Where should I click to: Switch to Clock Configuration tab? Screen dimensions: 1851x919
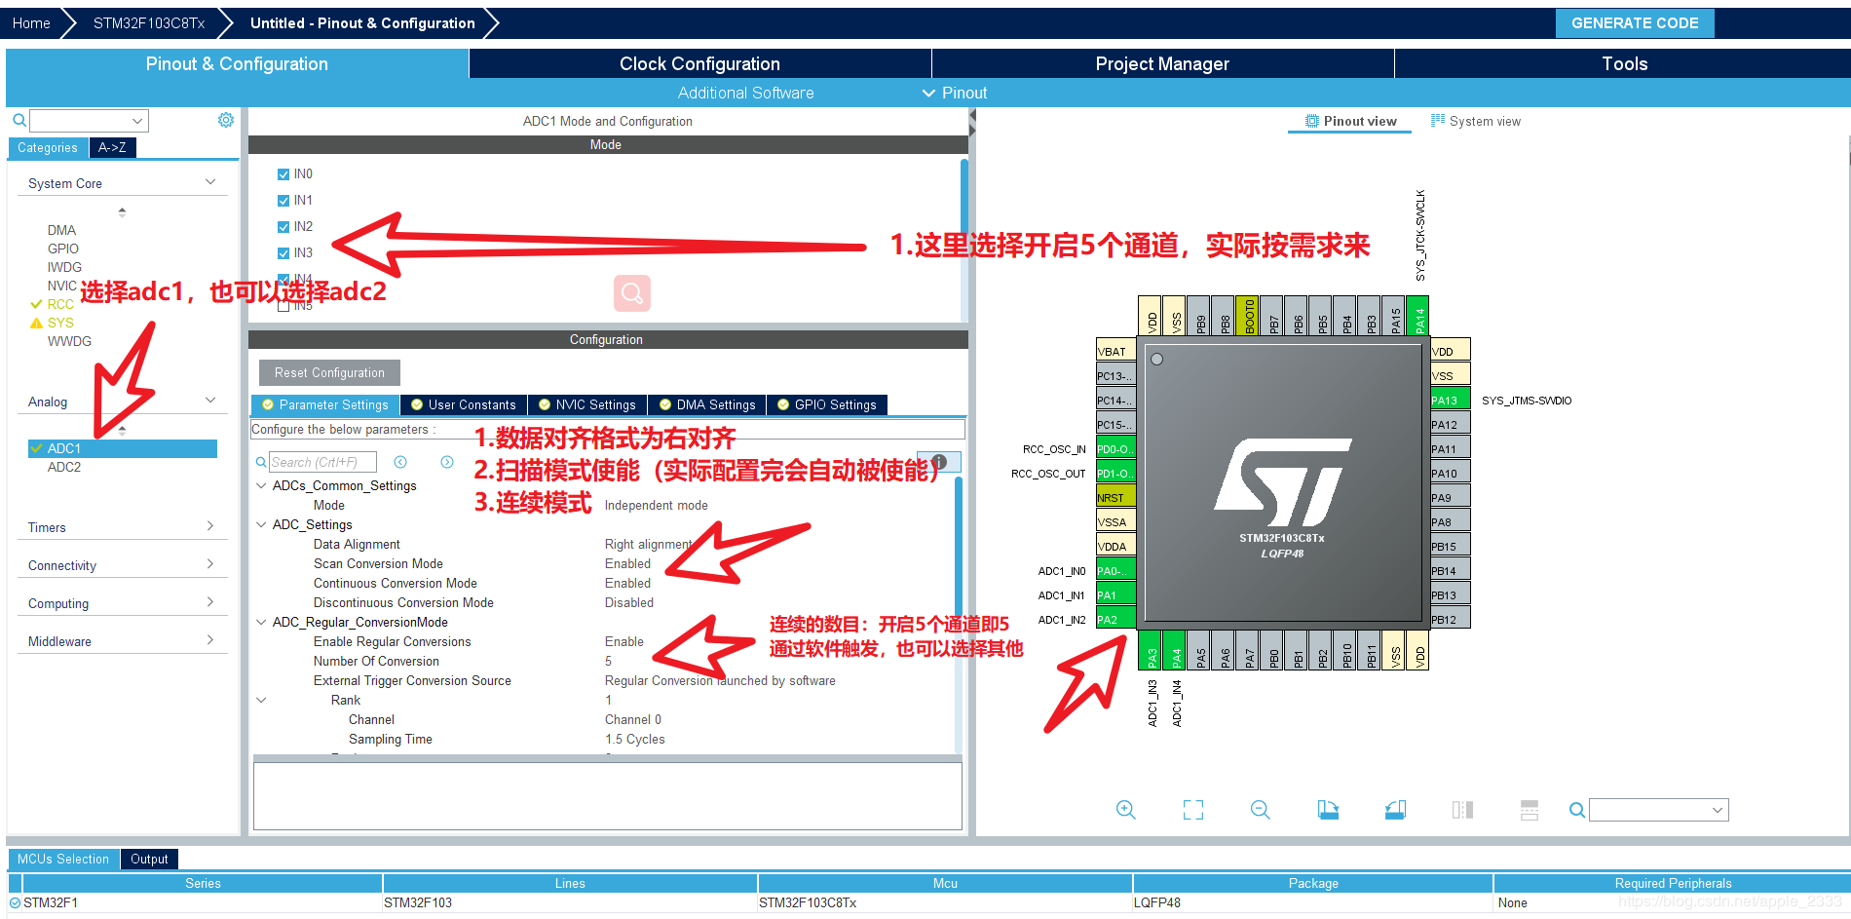coord(699,63)
